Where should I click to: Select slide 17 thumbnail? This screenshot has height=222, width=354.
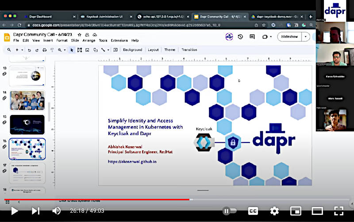[x=27, y=173]
